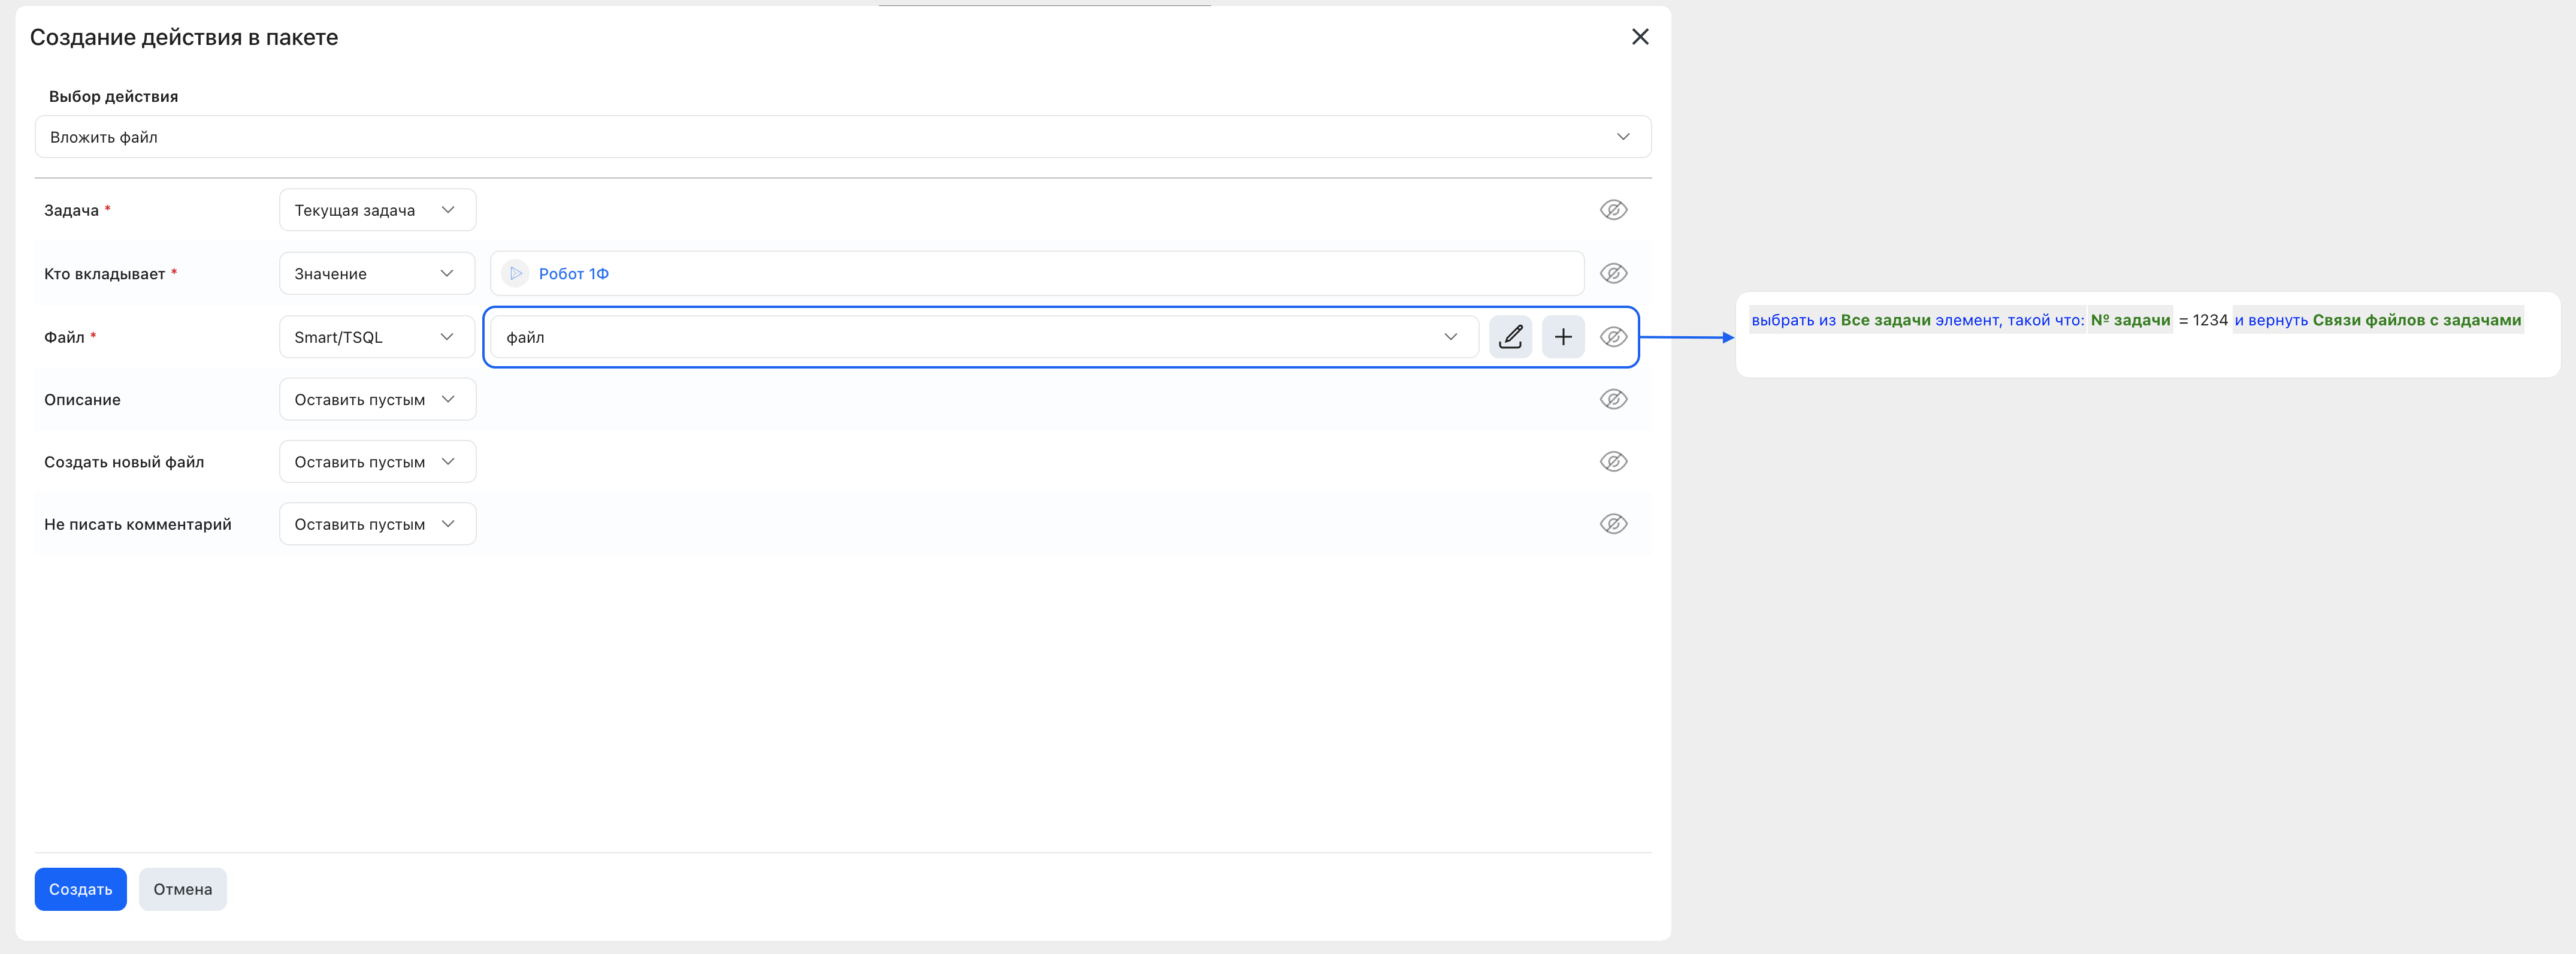Open the Значение dropdown for Кто вкладывает
Image resolution: width=2576 pixels, height=954 pixels.
[x=377, y=273]
